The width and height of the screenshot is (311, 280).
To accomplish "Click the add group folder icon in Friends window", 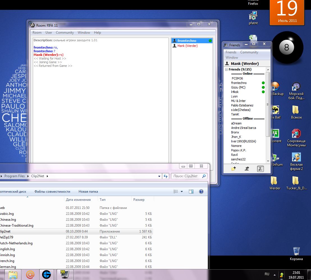I will 234,169.
